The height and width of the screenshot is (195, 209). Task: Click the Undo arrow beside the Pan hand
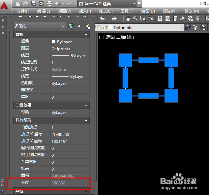[103, 18]
